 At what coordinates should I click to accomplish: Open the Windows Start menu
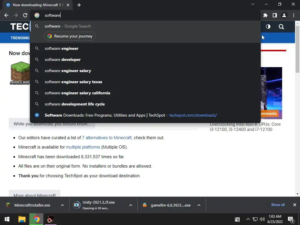pos(7,219)
